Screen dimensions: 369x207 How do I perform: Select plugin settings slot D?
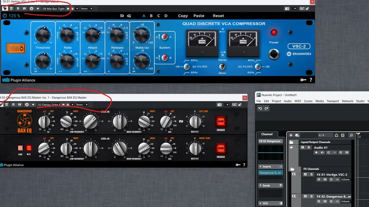click(166, 16)
